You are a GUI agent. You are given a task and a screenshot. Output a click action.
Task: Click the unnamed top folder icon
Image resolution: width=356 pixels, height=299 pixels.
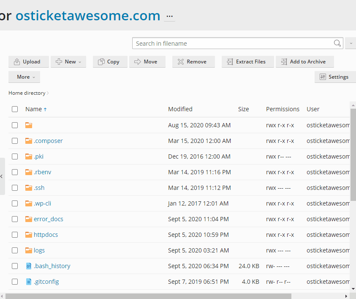click(29, 125)
